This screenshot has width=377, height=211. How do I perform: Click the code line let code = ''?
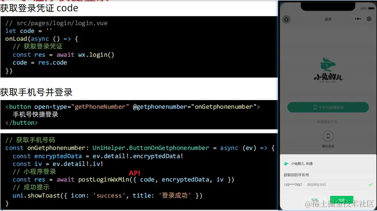[x=29, y=31]
